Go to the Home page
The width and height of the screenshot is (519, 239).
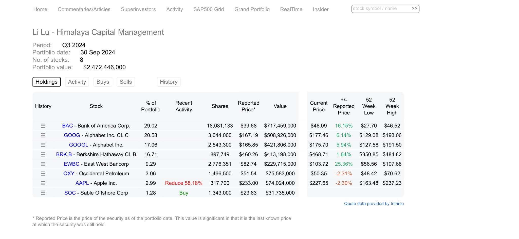click(40, 9)
